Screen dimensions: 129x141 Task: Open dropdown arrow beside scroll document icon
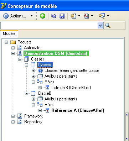click(79, 16)
